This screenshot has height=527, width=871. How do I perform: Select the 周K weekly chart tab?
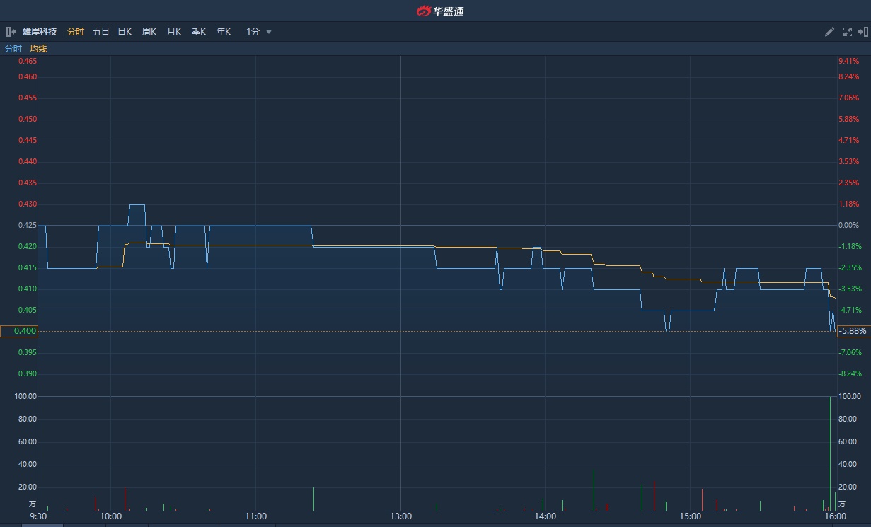tap(149, 32)
